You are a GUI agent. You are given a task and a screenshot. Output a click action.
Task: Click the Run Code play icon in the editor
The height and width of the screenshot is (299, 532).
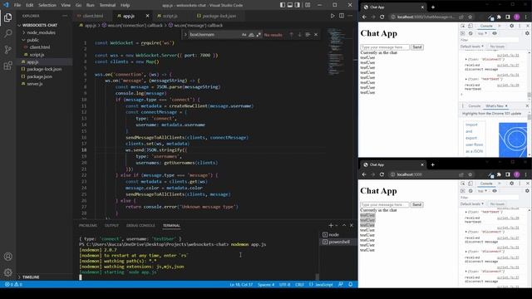332,16
